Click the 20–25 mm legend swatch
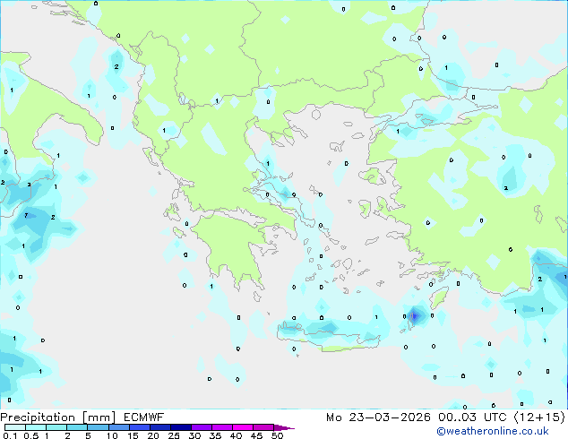Viewport: 568px width, 439px height. coord(160,427)
